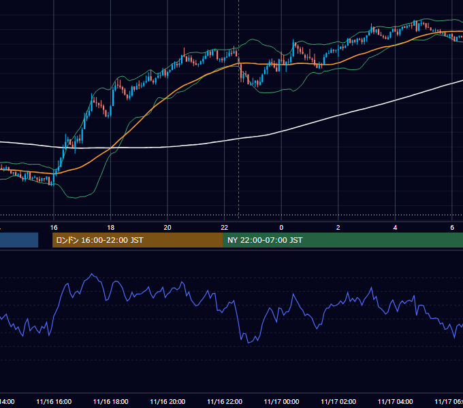Image resolution: width=463 pixels, height=408 pixels.
Task: Click the 4 hour axis label
Action: click(395, 228)
